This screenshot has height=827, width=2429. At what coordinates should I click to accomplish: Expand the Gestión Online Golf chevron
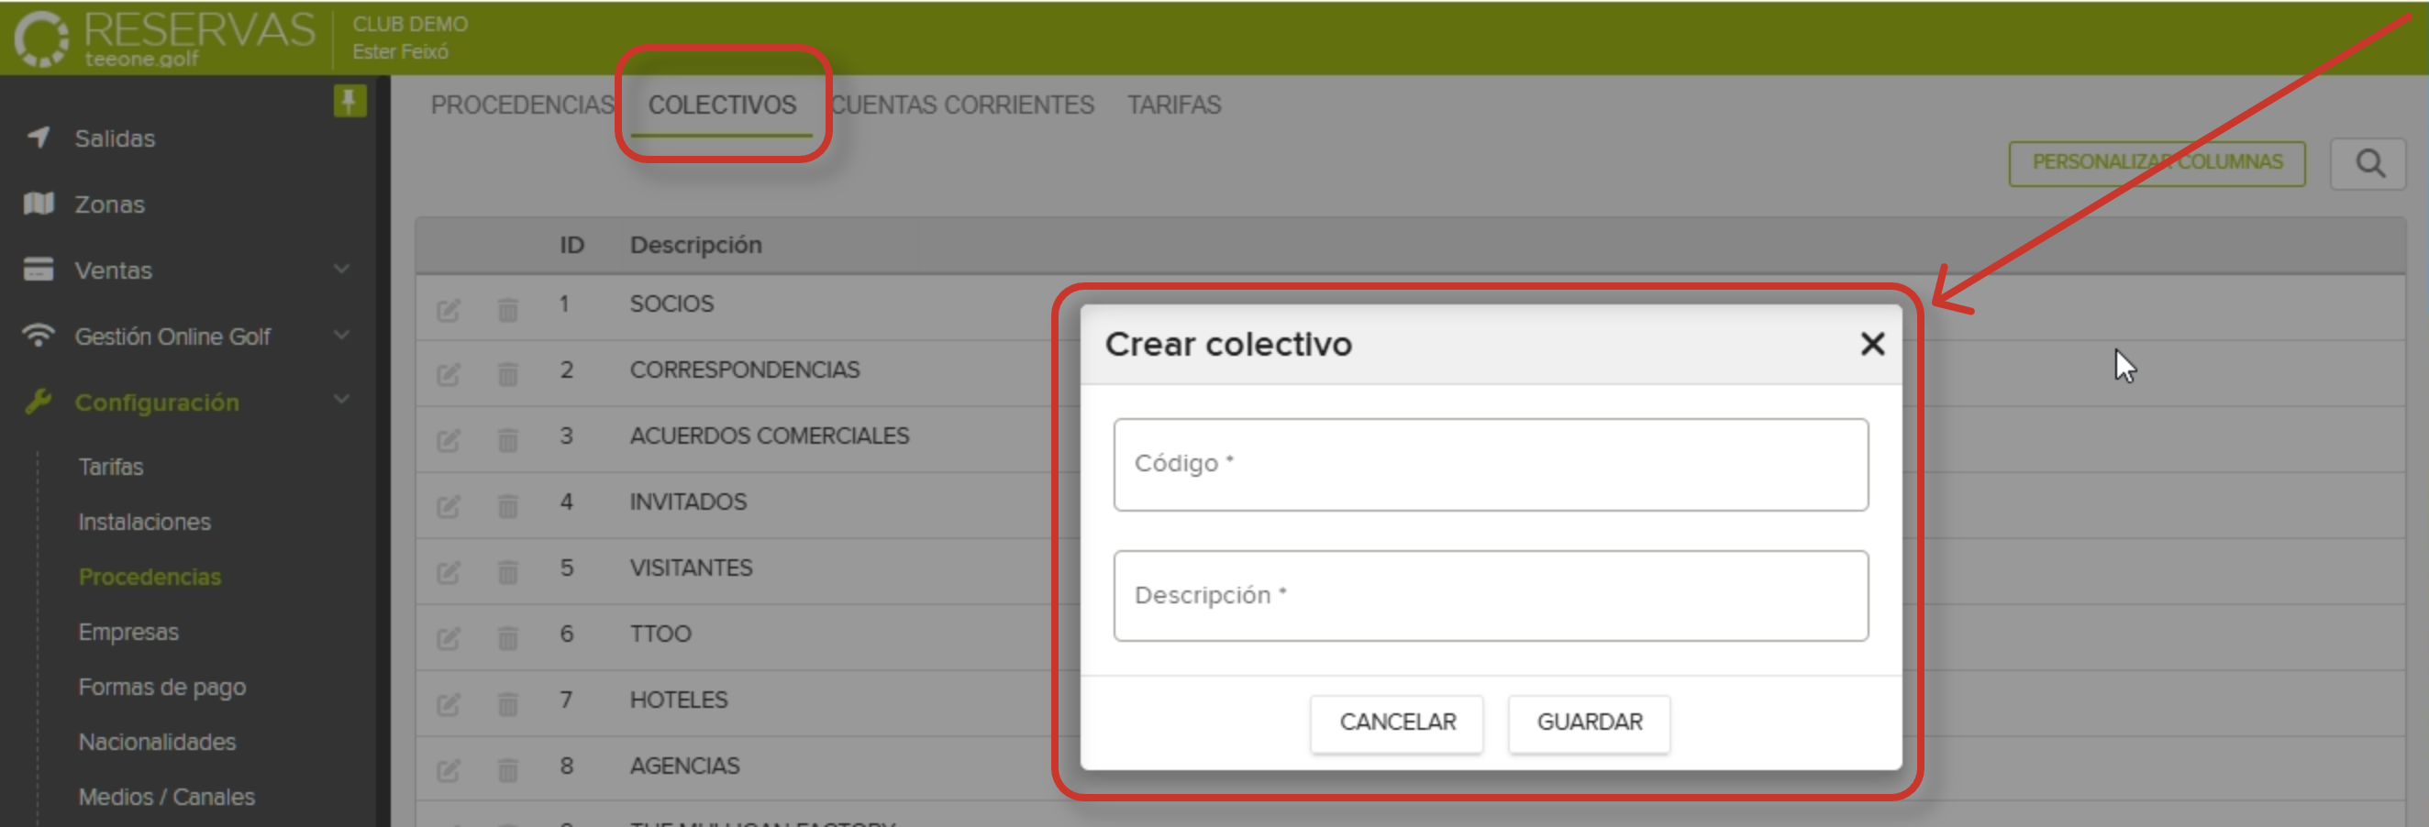[341, 335]
